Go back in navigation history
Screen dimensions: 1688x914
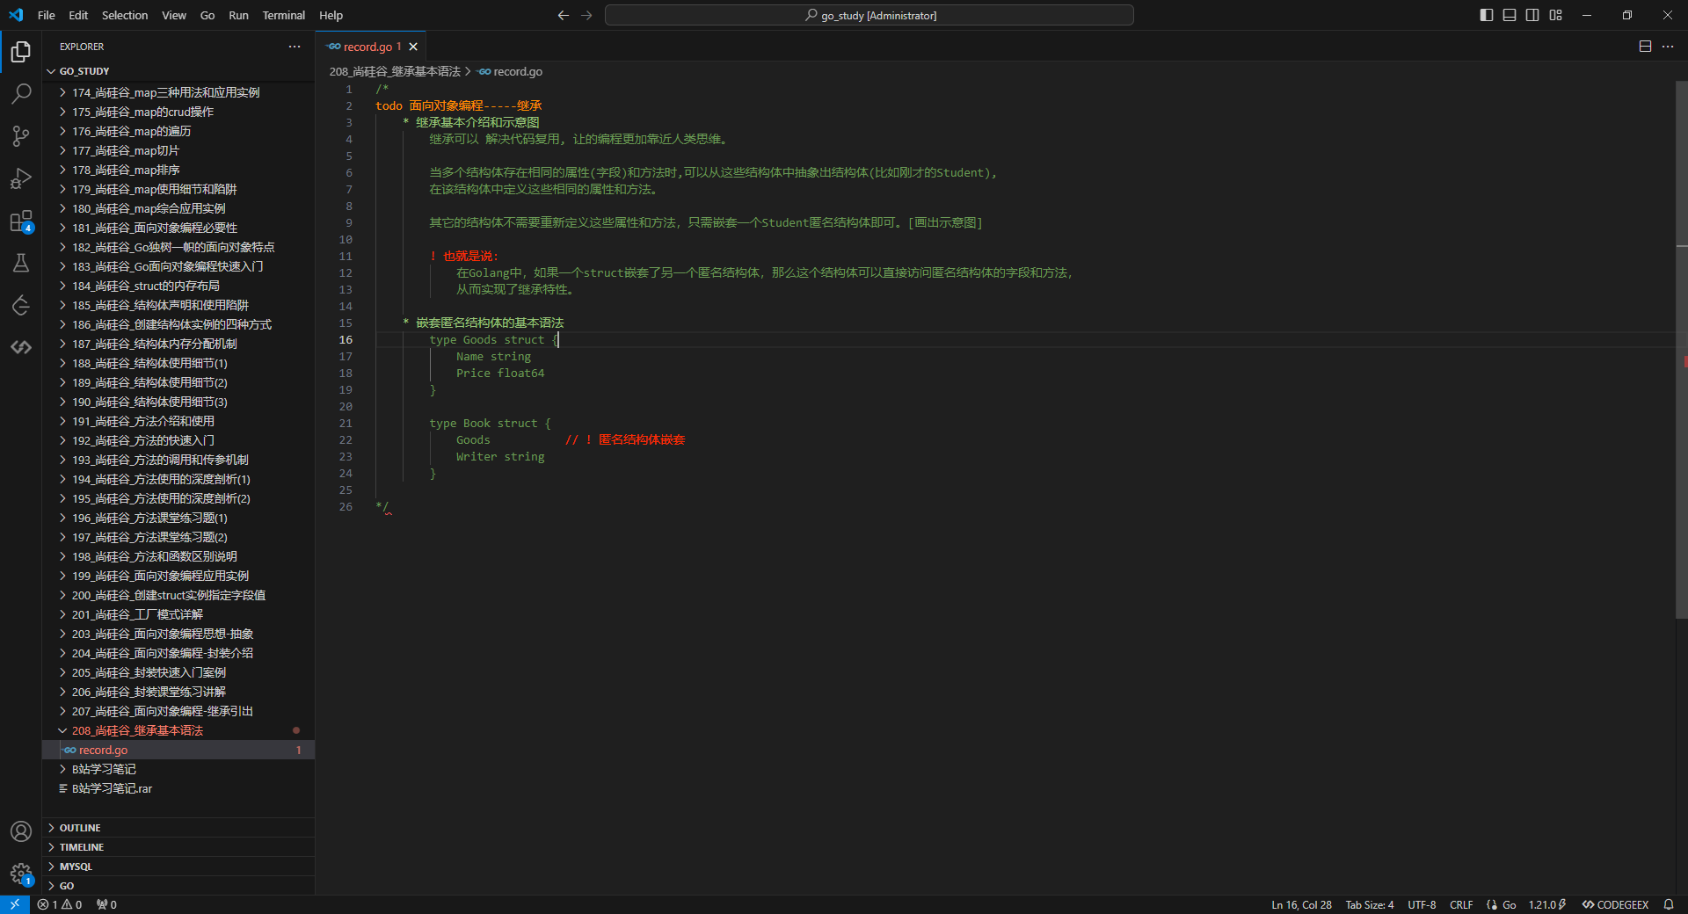(564, 15)
